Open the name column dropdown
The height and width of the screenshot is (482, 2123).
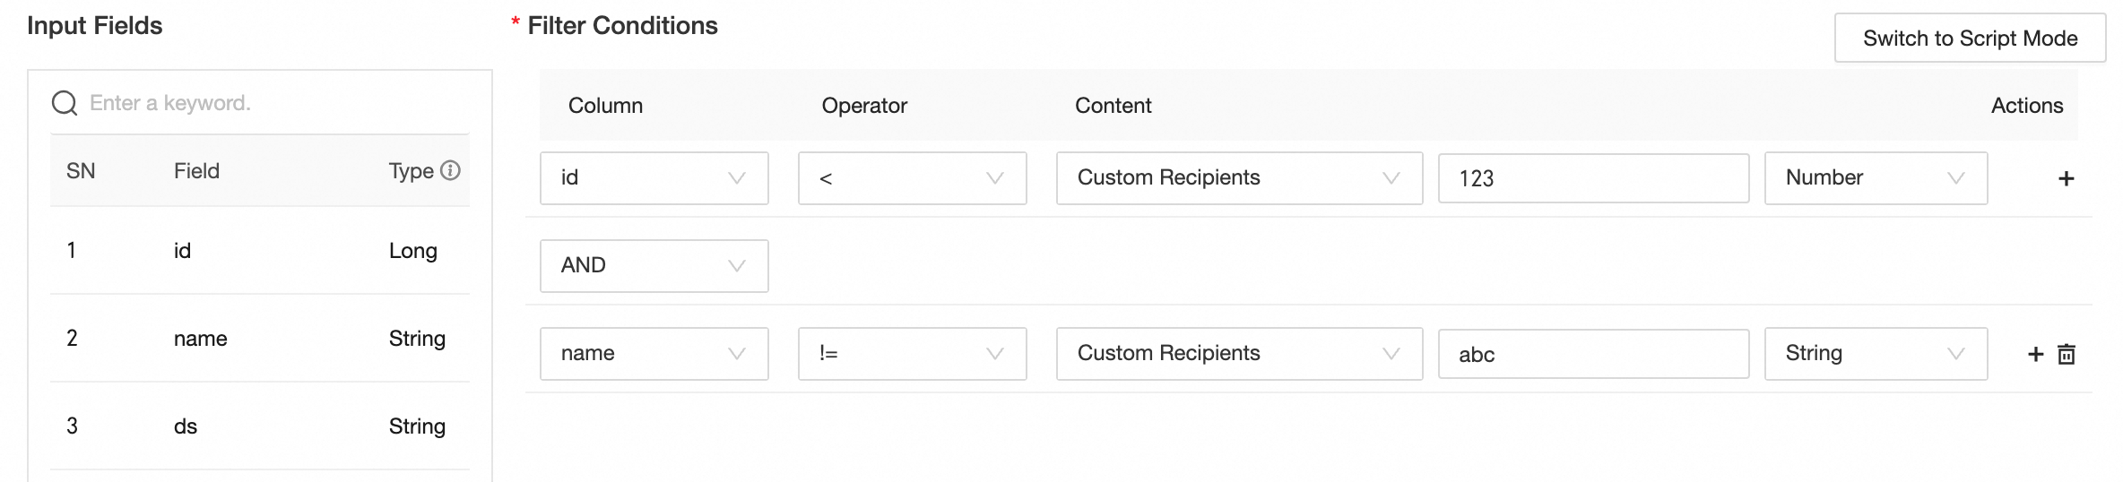pyautogui.click(x=654, y=354)
